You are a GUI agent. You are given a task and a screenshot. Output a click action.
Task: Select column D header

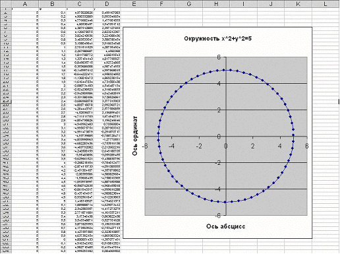(107, 4)
